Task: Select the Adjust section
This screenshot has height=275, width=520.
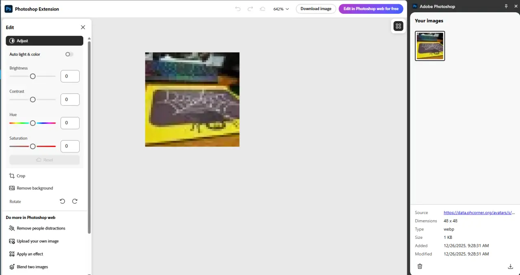Action: 44,41
